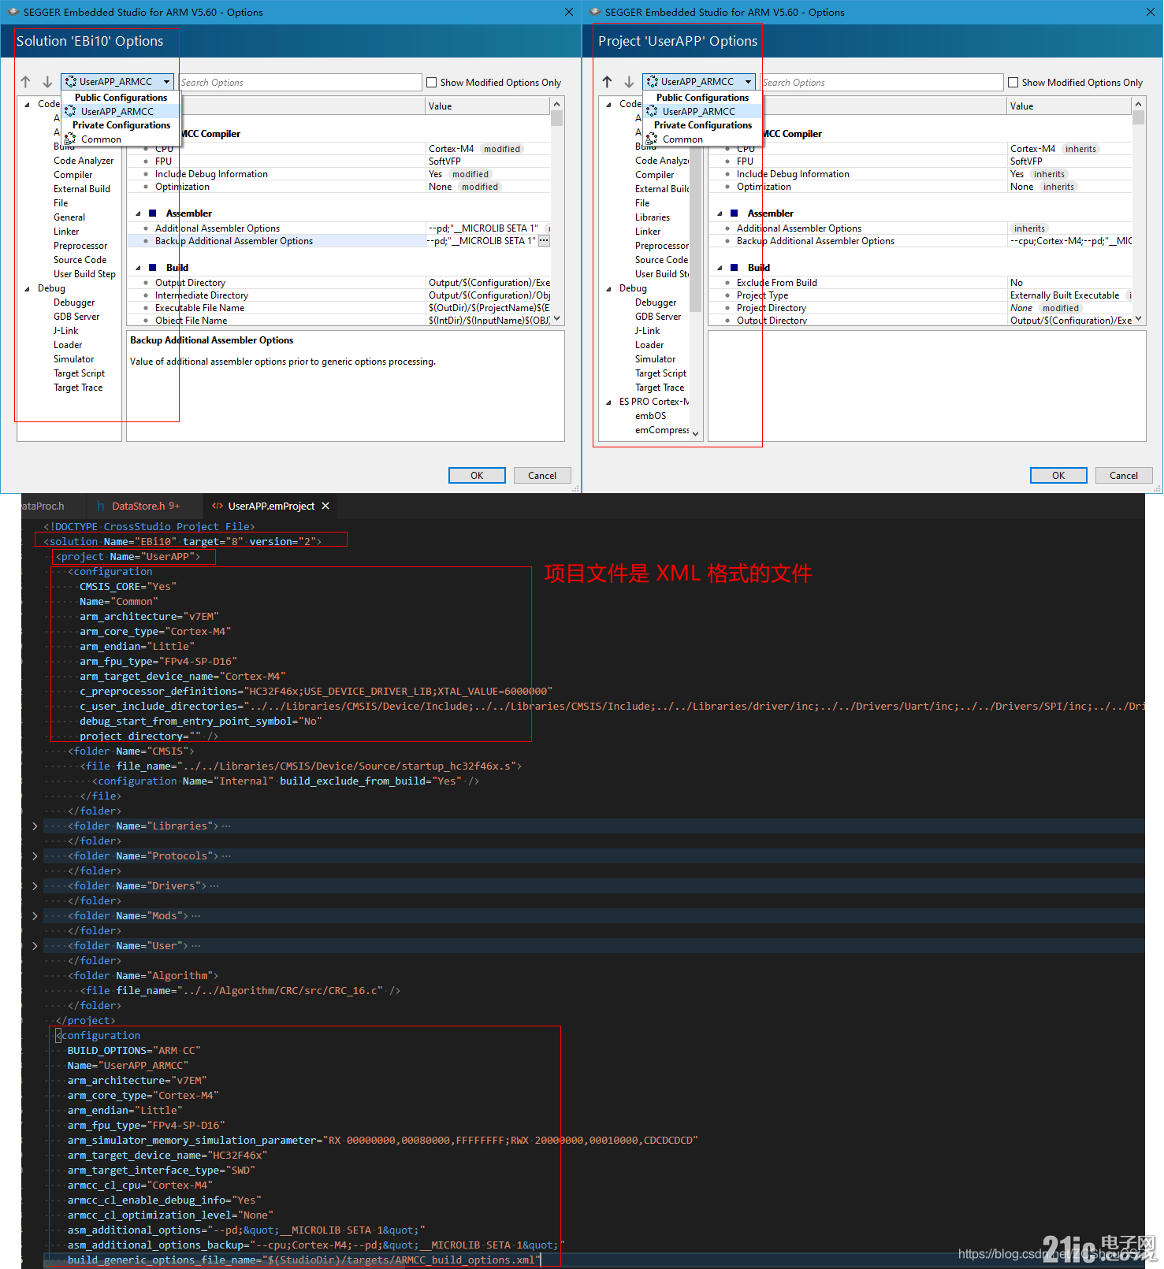Select Linker in Solution options tree

[x=66, y=232]
